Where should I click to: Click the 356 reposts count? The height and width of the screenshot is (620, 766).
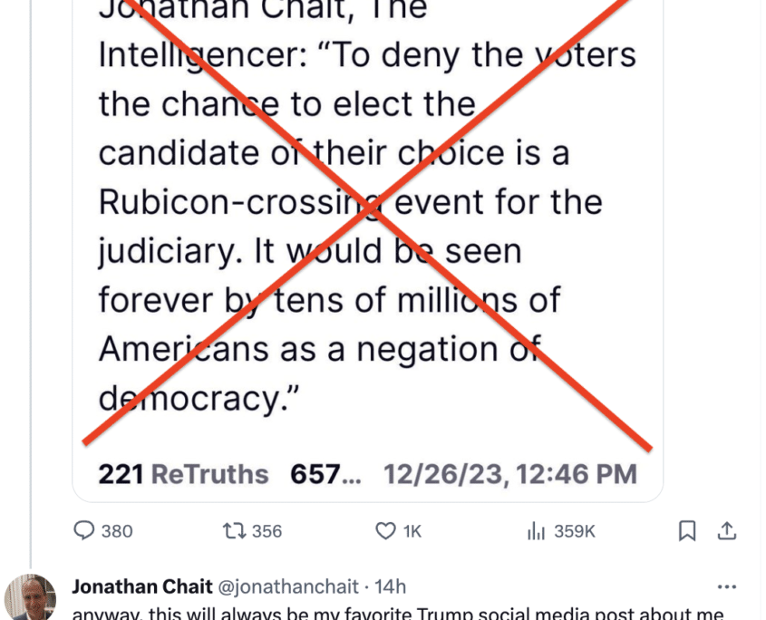[x=267, y=531]
